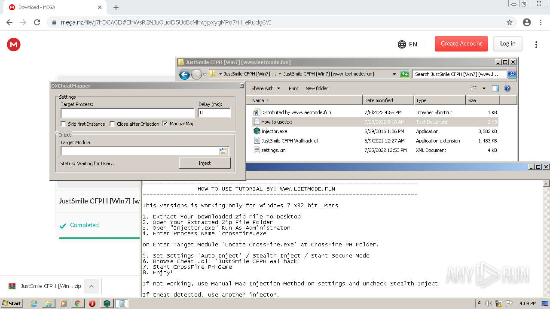550x309 pixels.
Task: Click taskbar clock 4:09 PM
Action: pyautogui.click(x=527, y=303)
